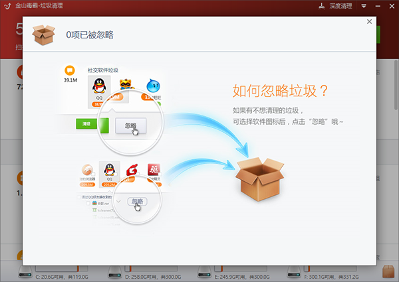This screenshot has width=399, height=282.
Task: Minimize the 金山毒霸 main window
Action: tap(378, 6)
